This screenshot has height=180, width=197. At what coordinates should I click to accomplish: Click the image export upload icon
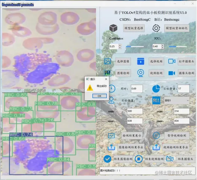click(x=111, y=147)
